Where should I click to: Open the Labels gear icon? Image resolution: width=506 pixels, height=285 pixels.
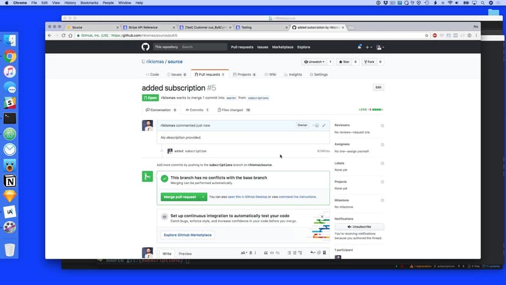point(383,163)
